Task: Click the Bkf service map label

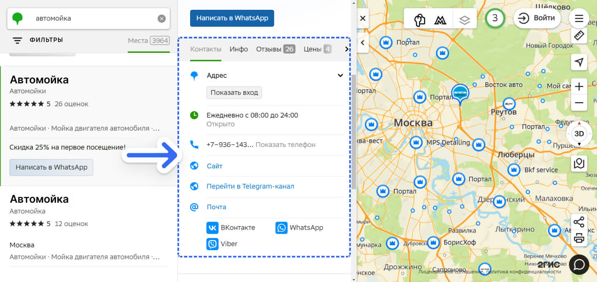Action: tap(541, 170)
